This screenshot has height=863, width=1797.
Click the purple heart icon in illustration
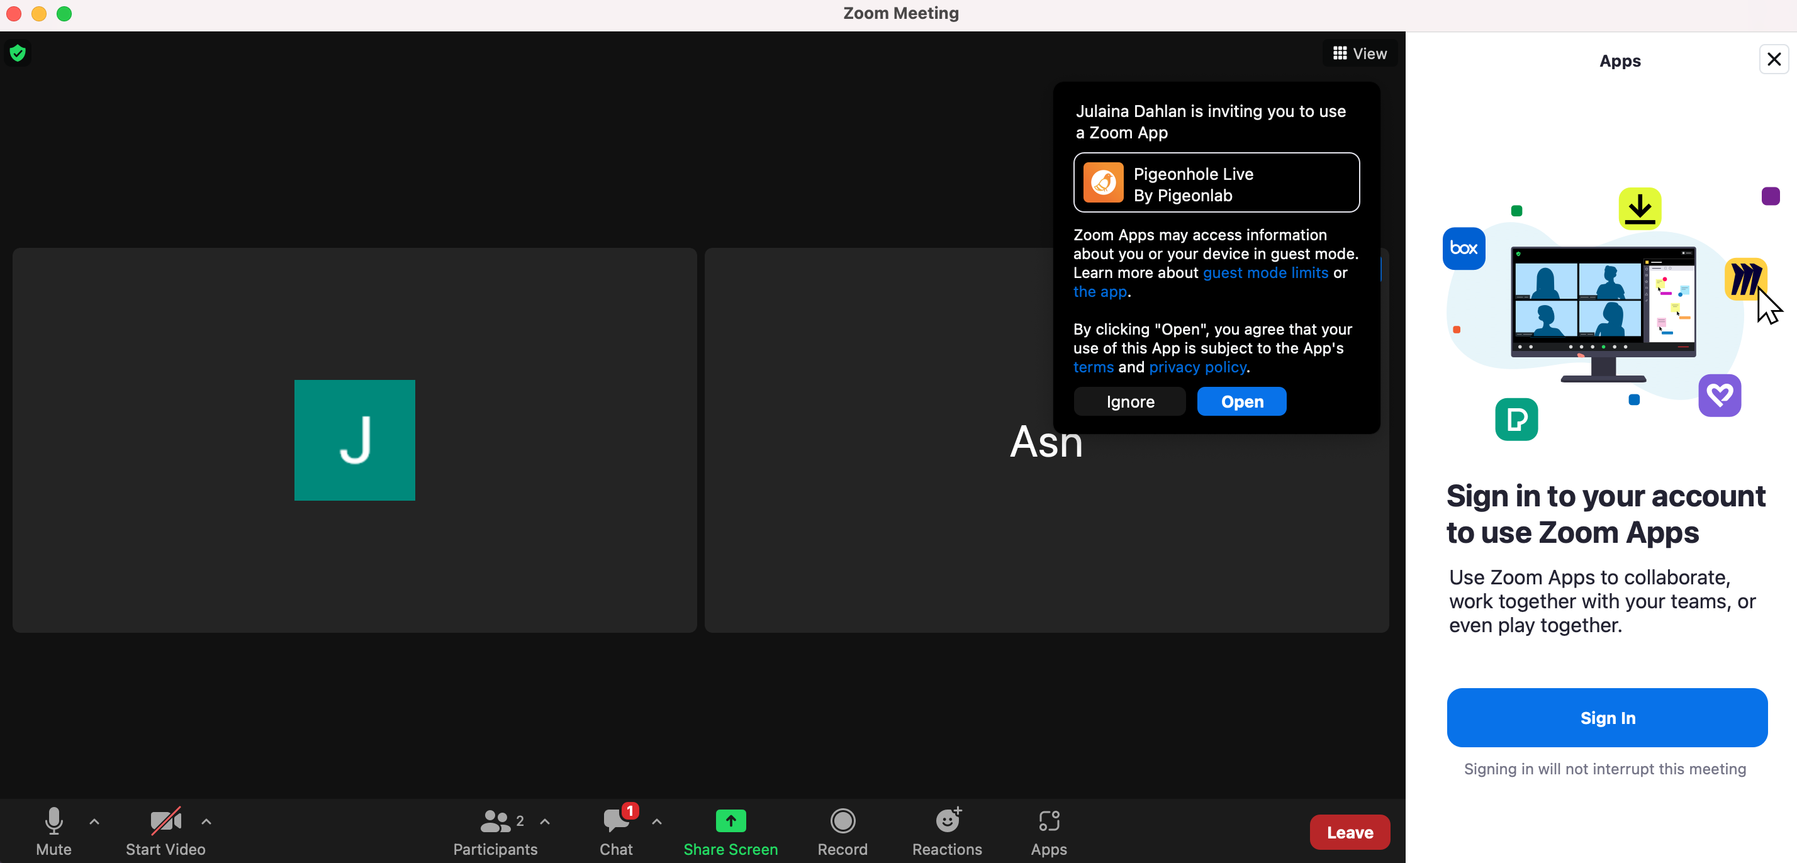point(1719,396)
